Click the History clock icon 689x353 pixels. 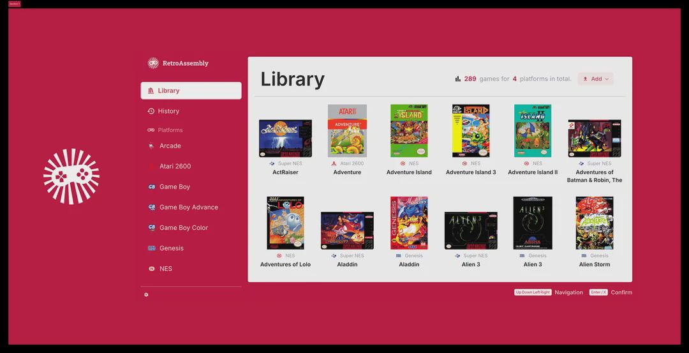click(151, 111)
